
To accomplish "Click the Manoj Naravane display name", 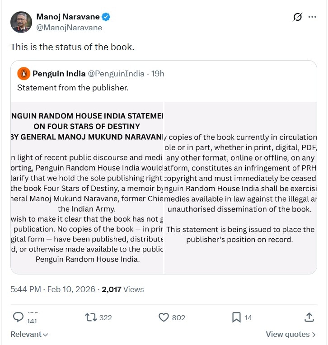I will (68, 17).
